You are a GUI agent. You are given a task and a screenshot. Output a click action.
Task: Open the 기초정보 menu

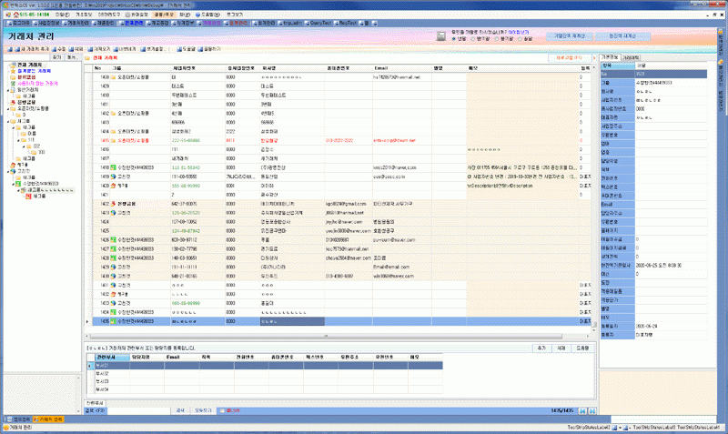pos(84,15)
